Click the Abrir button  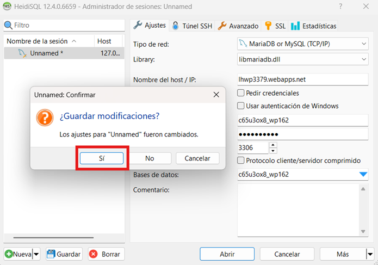[x=227, y=254]
